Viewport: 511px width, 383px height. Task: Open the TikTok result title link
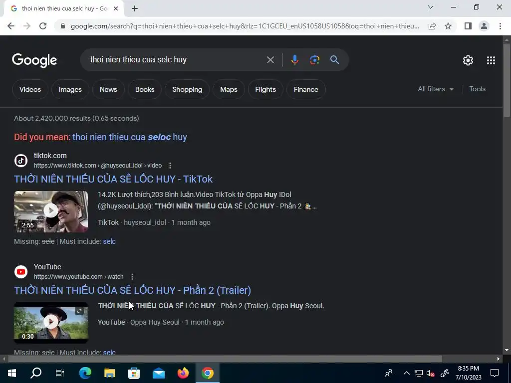[113, 179]
